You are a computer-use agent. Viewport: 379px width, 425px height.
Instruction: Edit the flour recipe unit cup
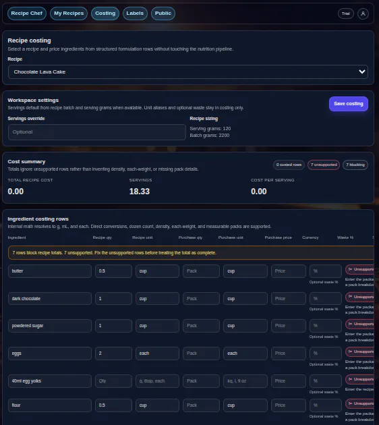(x=157, y=405)
